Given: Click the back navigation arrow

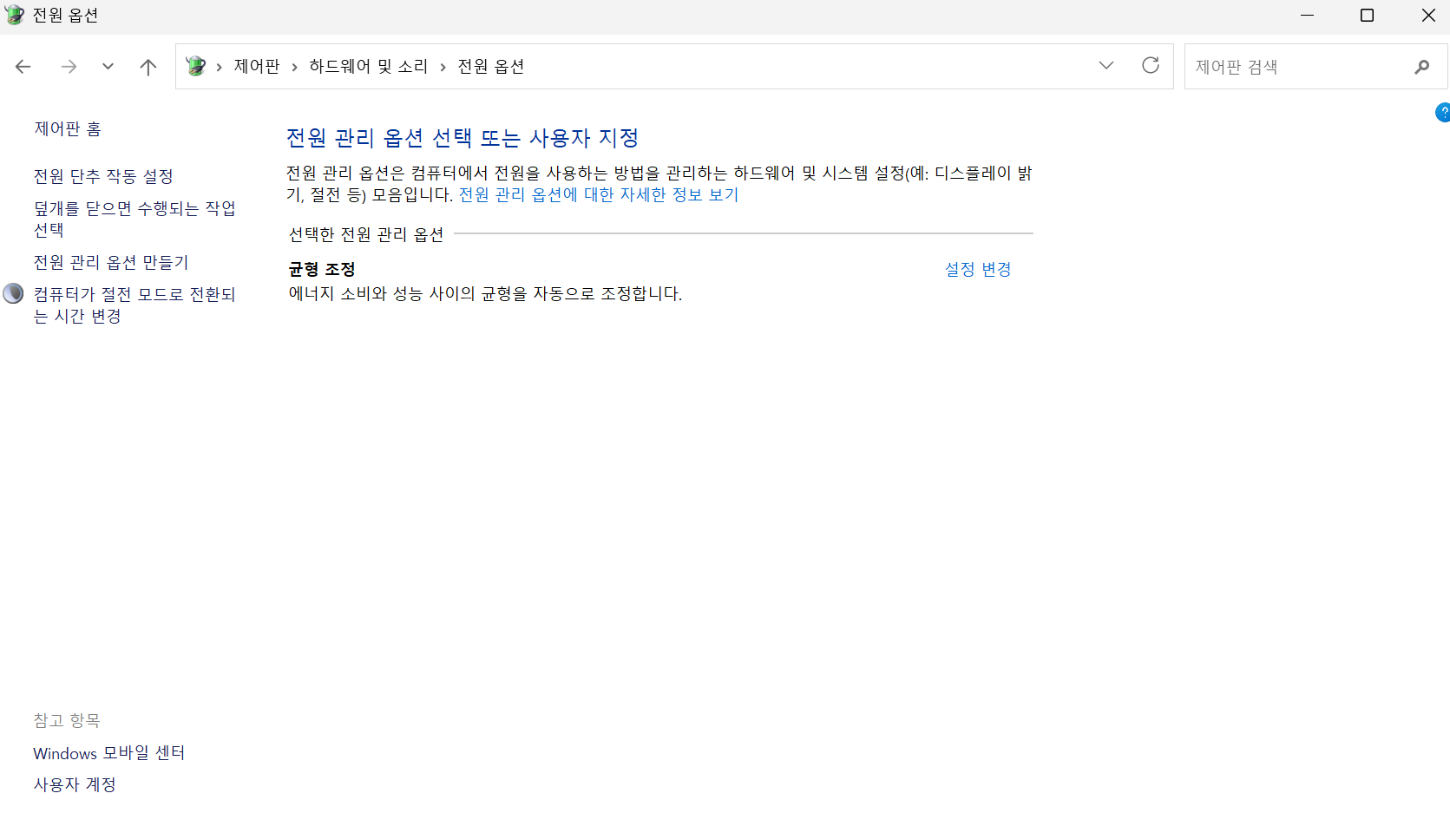Looking at the screenshot, I should point(23,66).
